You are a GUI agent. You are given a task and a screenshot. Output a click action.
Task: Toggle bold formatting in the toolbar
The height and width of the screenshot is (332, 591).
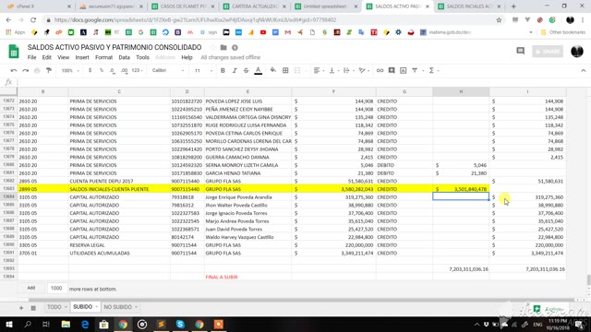pos(223,70)
